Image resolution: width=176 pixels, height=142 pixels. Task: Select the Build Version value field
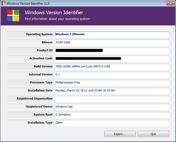coord(112,67)
